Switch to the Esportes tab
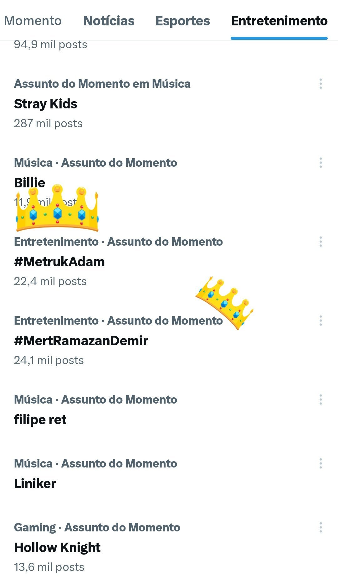 pyautogui.click(x=182, y=21)
